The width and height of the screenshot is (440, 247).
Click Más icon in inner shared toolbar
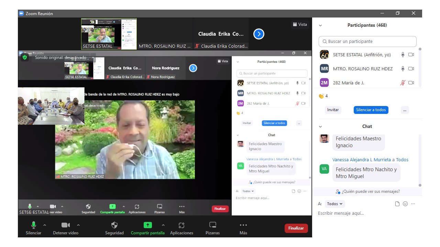(x=182, y=207)
